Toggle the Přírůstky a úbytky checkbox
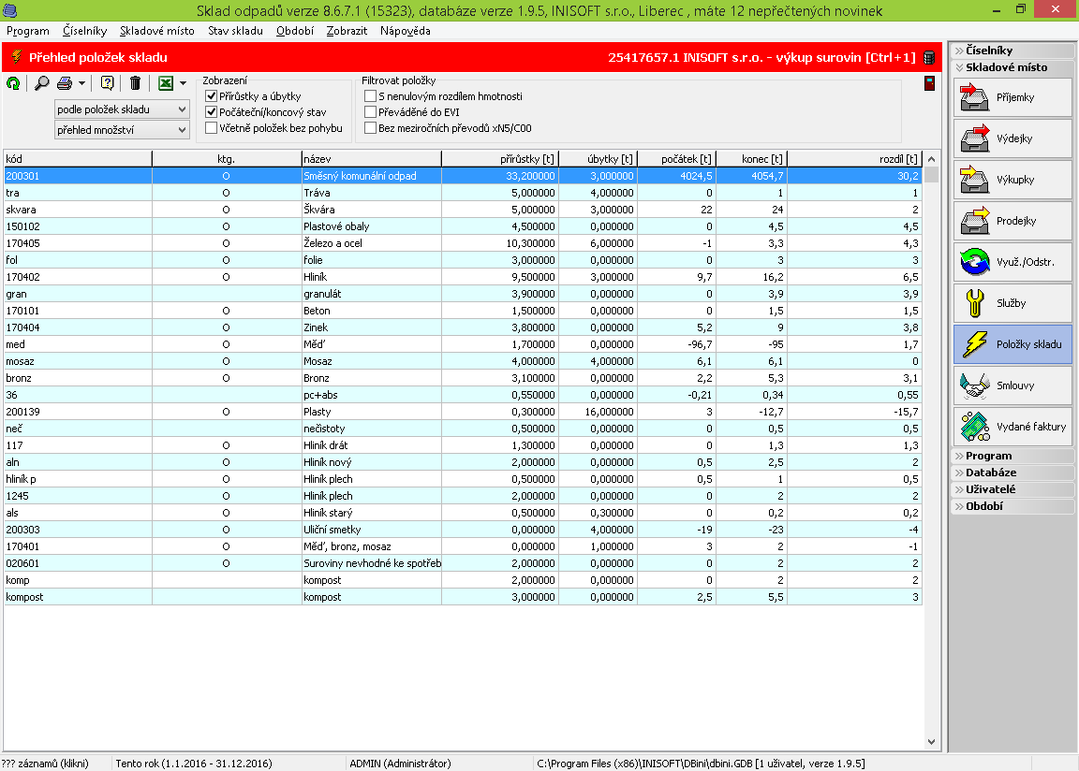The height and width of the screenshot is (771, 1079). click(212, 96)
